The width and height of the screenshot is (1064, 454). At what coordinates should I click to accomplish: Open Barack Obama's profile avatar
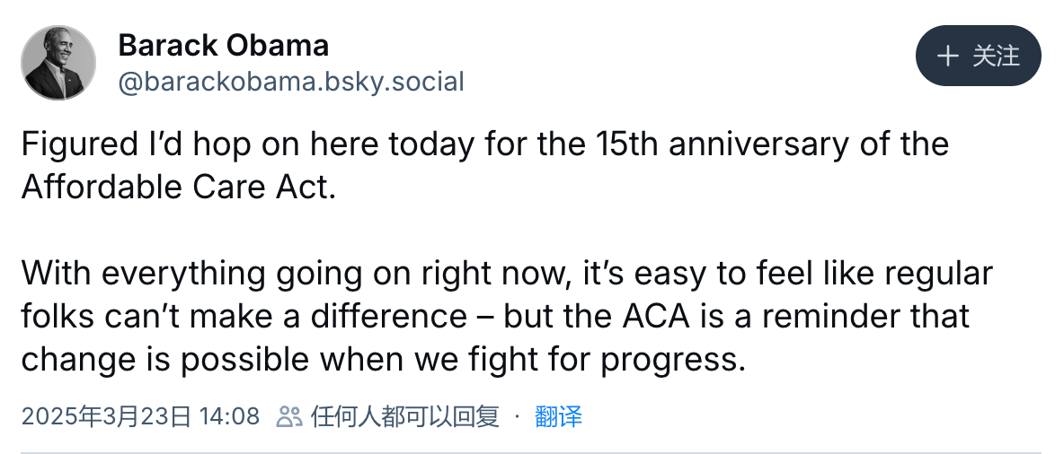[58, 63]
